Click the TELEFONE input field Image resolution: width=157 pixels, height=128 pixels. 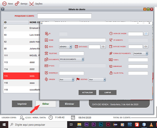pos(71,53)
